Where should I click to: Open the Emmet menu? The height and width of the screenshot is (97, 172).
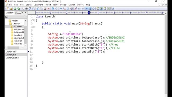[x=72, y=5]
